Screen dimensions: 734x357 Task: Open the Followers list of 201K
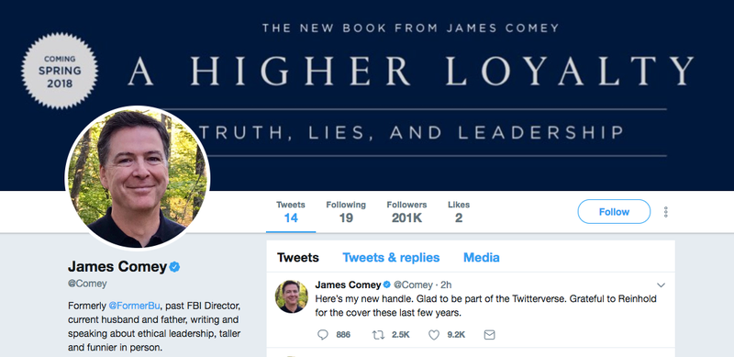[x=406, y=212]
